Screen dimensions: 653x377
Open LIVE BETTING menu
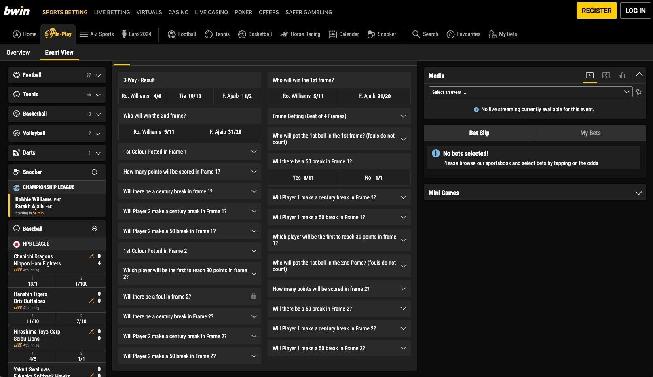click(x=112, y=12)
